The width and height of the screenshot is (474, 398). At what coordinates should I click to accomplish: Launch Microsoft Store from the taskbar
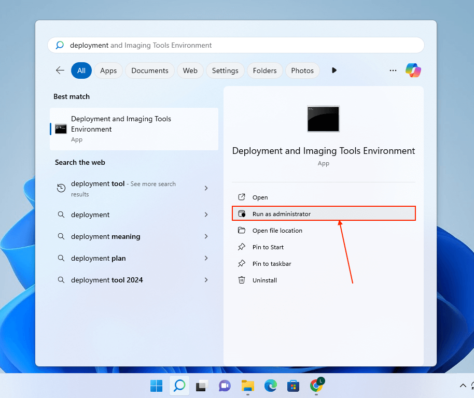tap(293, 386)
